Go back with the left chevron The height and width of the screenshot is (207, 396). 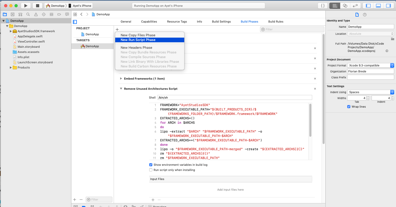click(x=81, y=14)
